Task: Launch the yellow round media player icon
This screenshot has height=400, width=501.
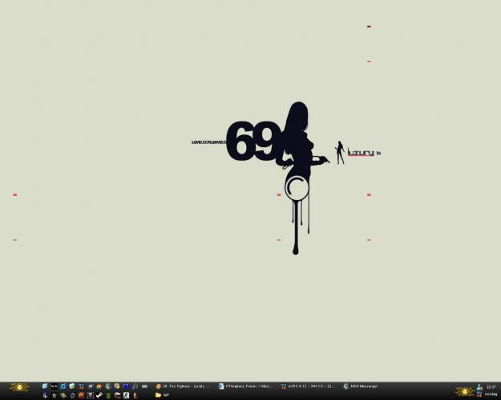Action: (x=117, y=386)
